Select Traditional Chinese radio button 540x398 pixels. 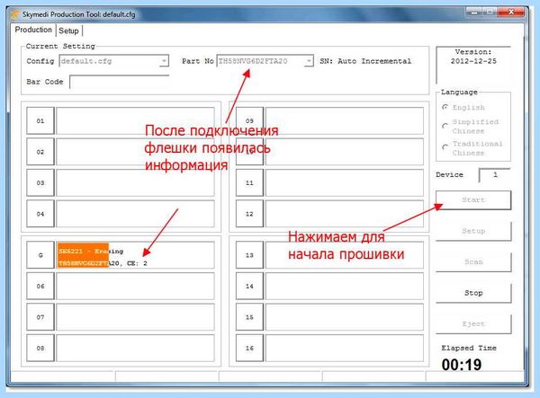pos(445,147)
